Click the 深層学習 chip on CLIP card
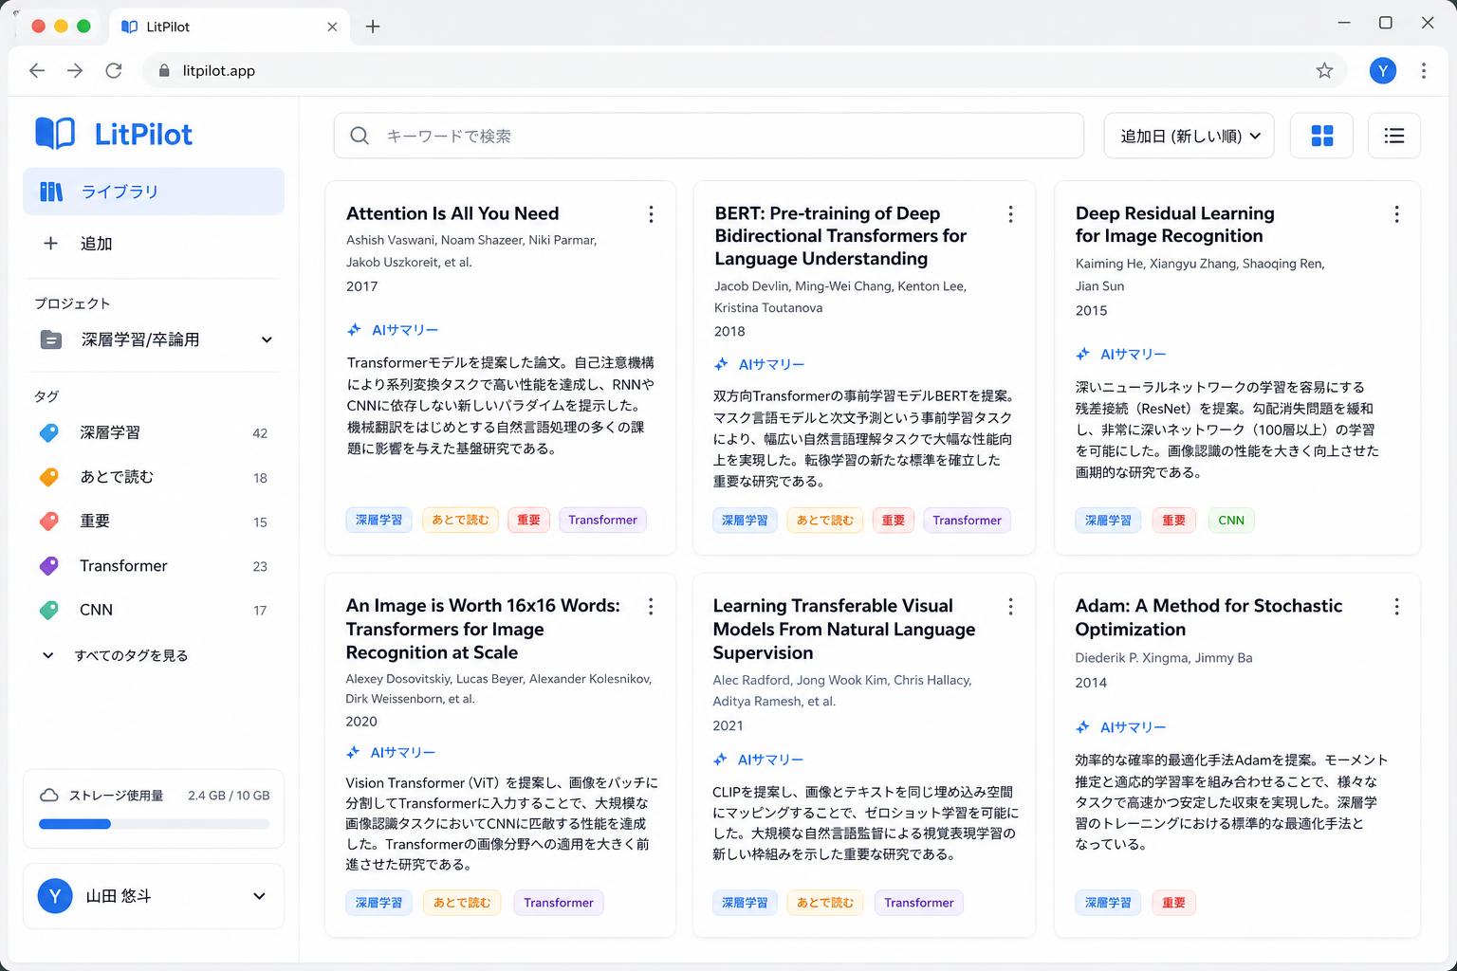 coord(745,903)
